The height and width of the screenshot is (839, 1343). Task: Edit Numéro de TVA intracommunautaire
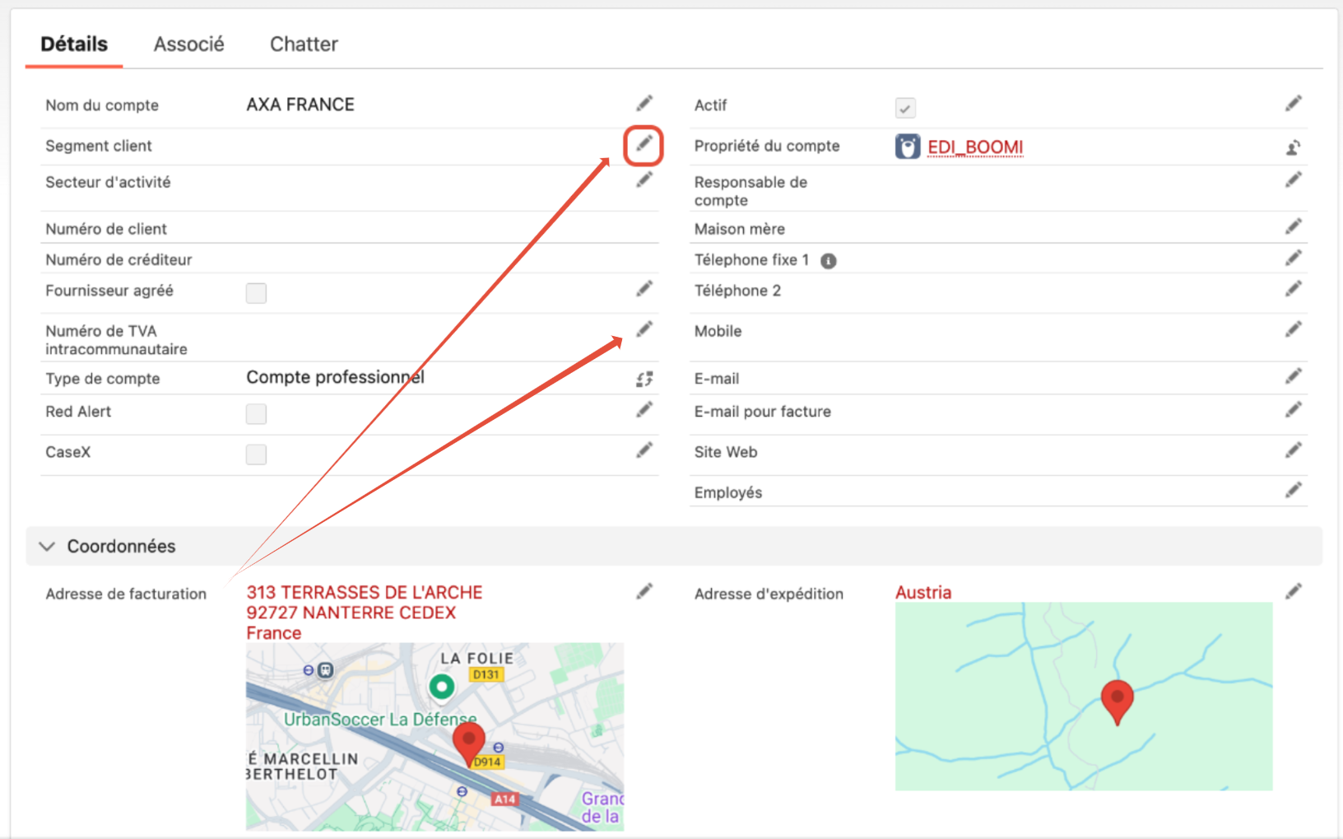644,329
